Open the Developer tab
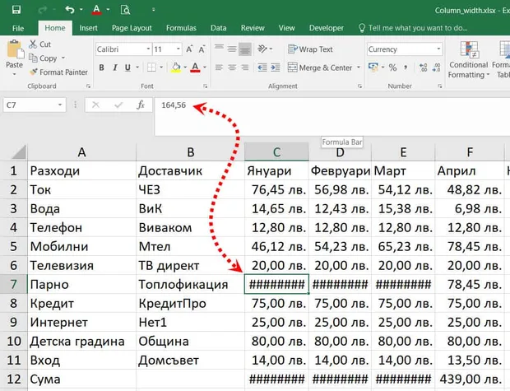 (x=327, y=28)
